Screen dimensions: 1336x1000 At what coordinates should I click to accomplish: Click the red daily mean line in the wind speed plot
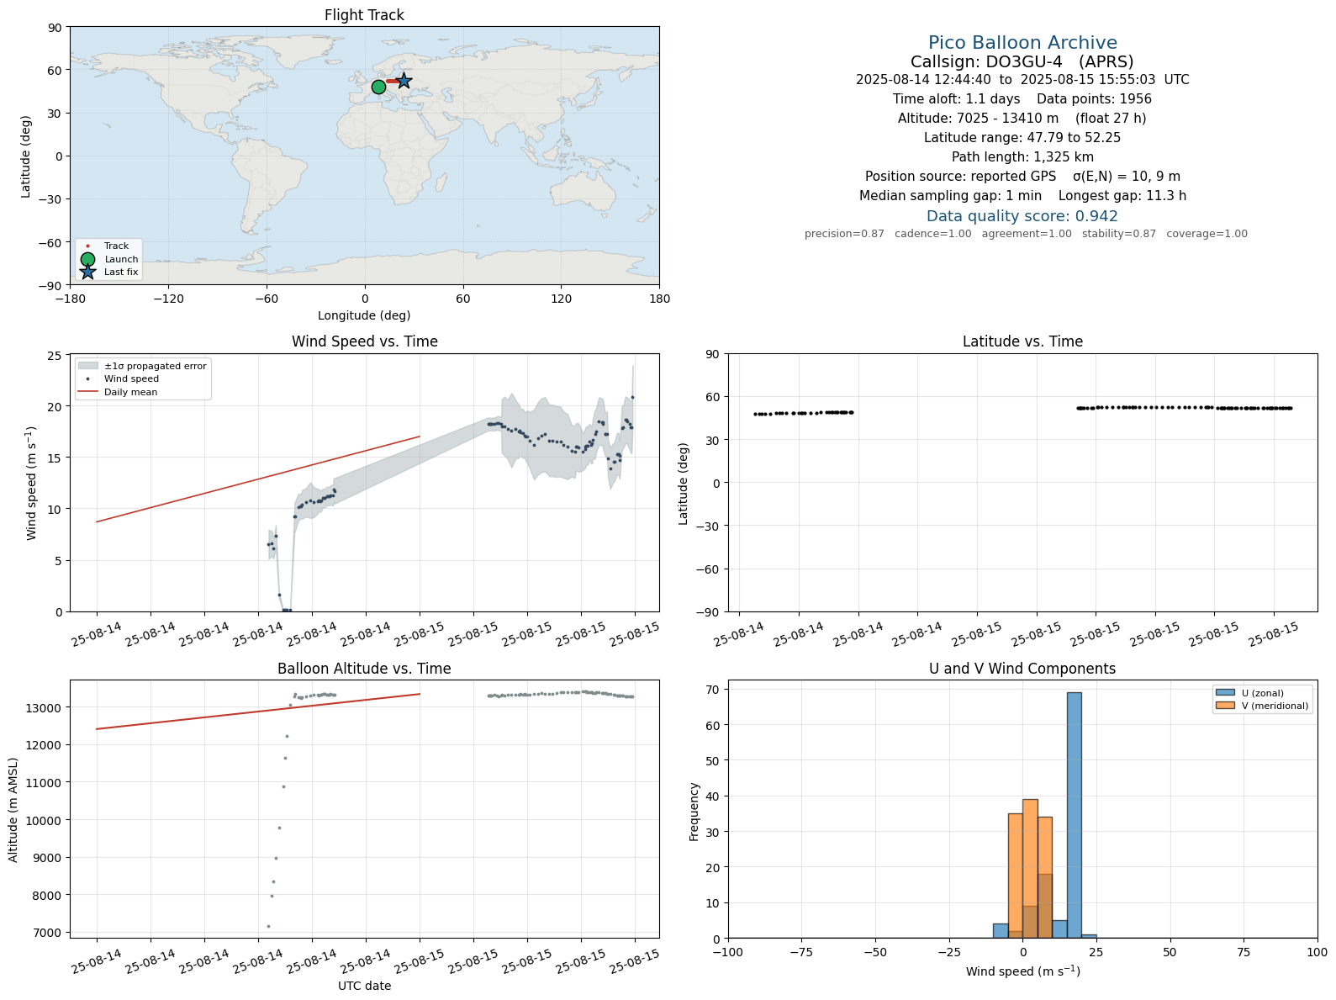(x=258, y=479)
